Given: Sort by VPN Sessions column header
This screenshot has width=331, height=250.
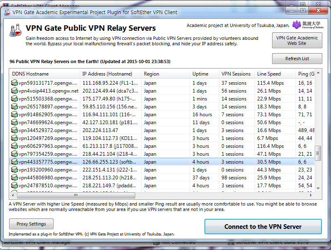Looking at the screenshot, I should [237, 74].
